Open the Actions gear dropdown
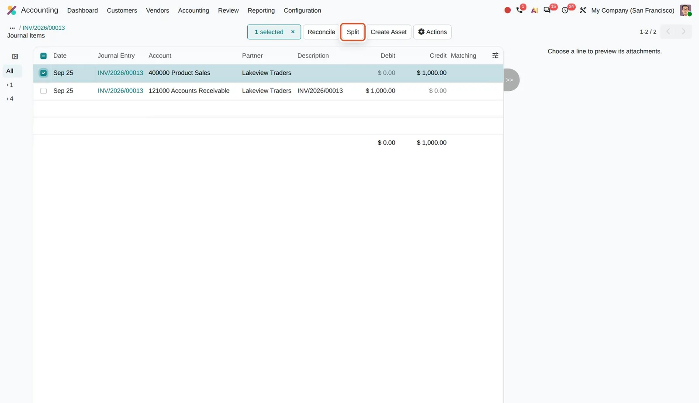Viewport: 699px width, 403px height. (x=432, y=32)
